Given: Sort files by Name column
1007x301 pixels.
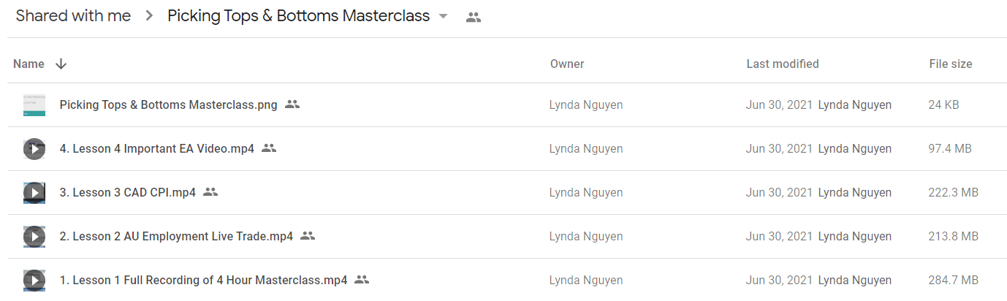Looking at the screenshot, I should 29,64.
